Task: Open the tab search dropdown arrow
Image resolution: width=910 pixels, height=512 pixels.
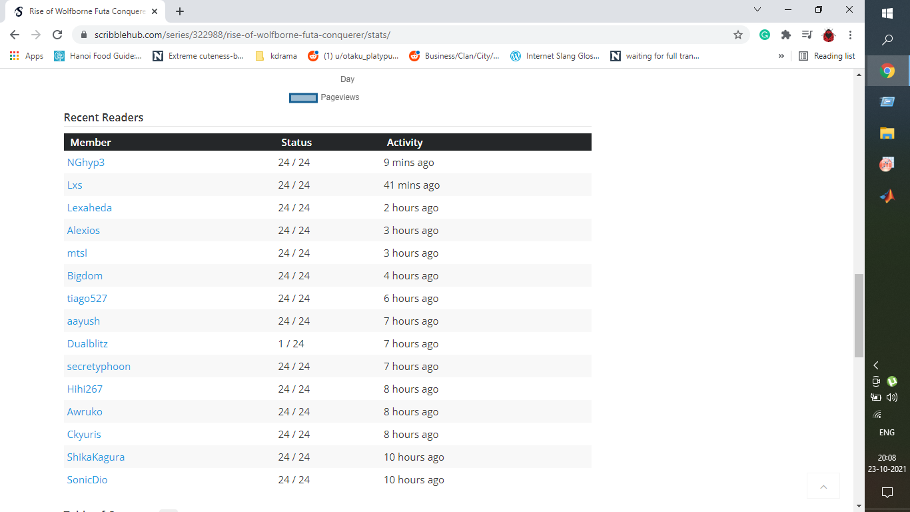Action: point(757,10)
